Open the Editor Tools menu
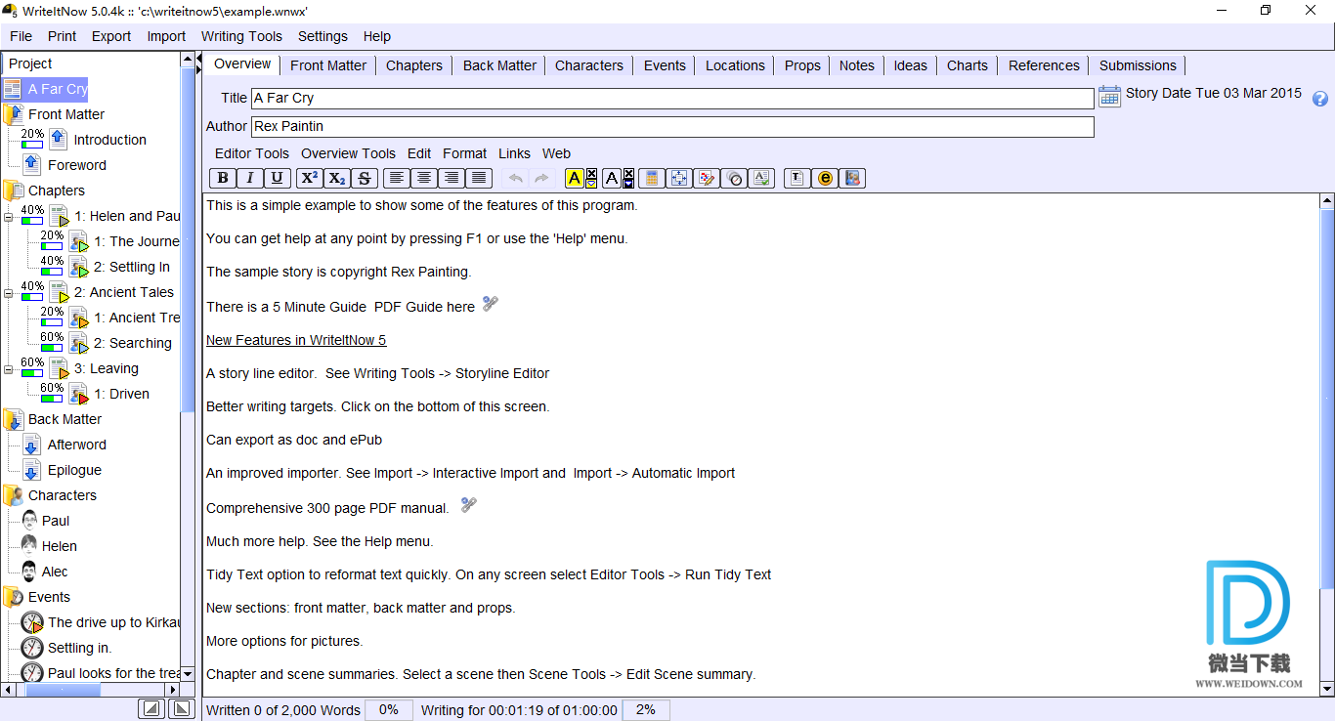This screenshot has height=721, width=1335. pyautogui.click(x=252, y=153)
